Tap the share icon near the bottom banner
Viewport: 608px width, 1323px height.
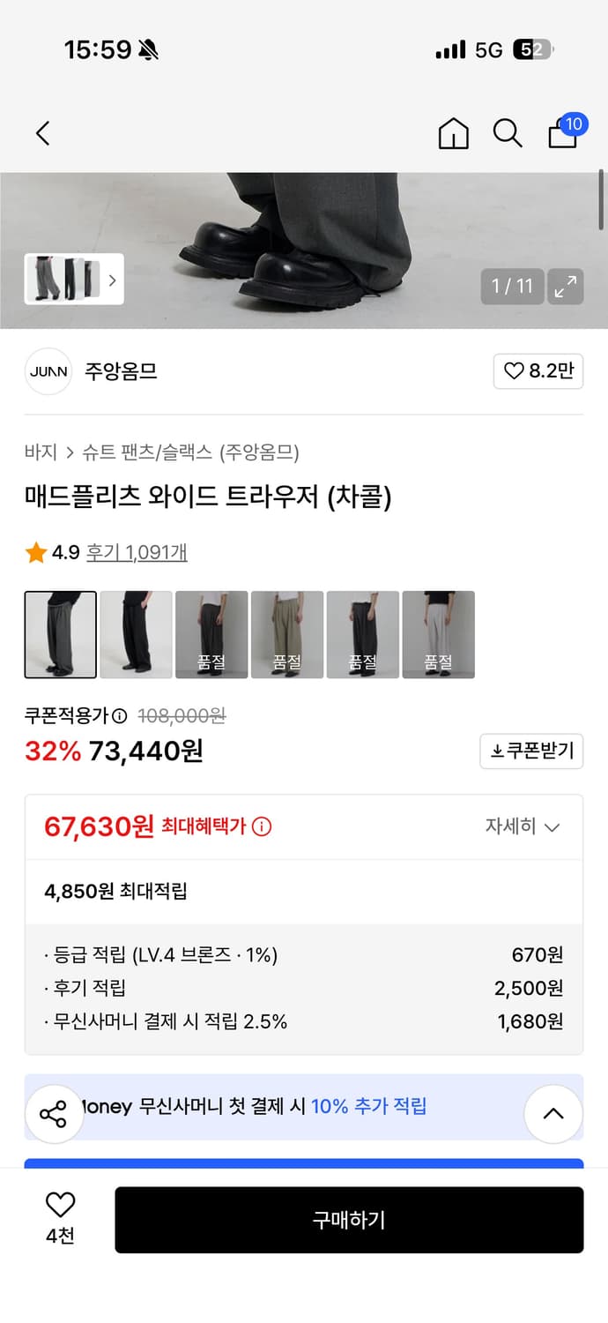(x=54, y=1113)
